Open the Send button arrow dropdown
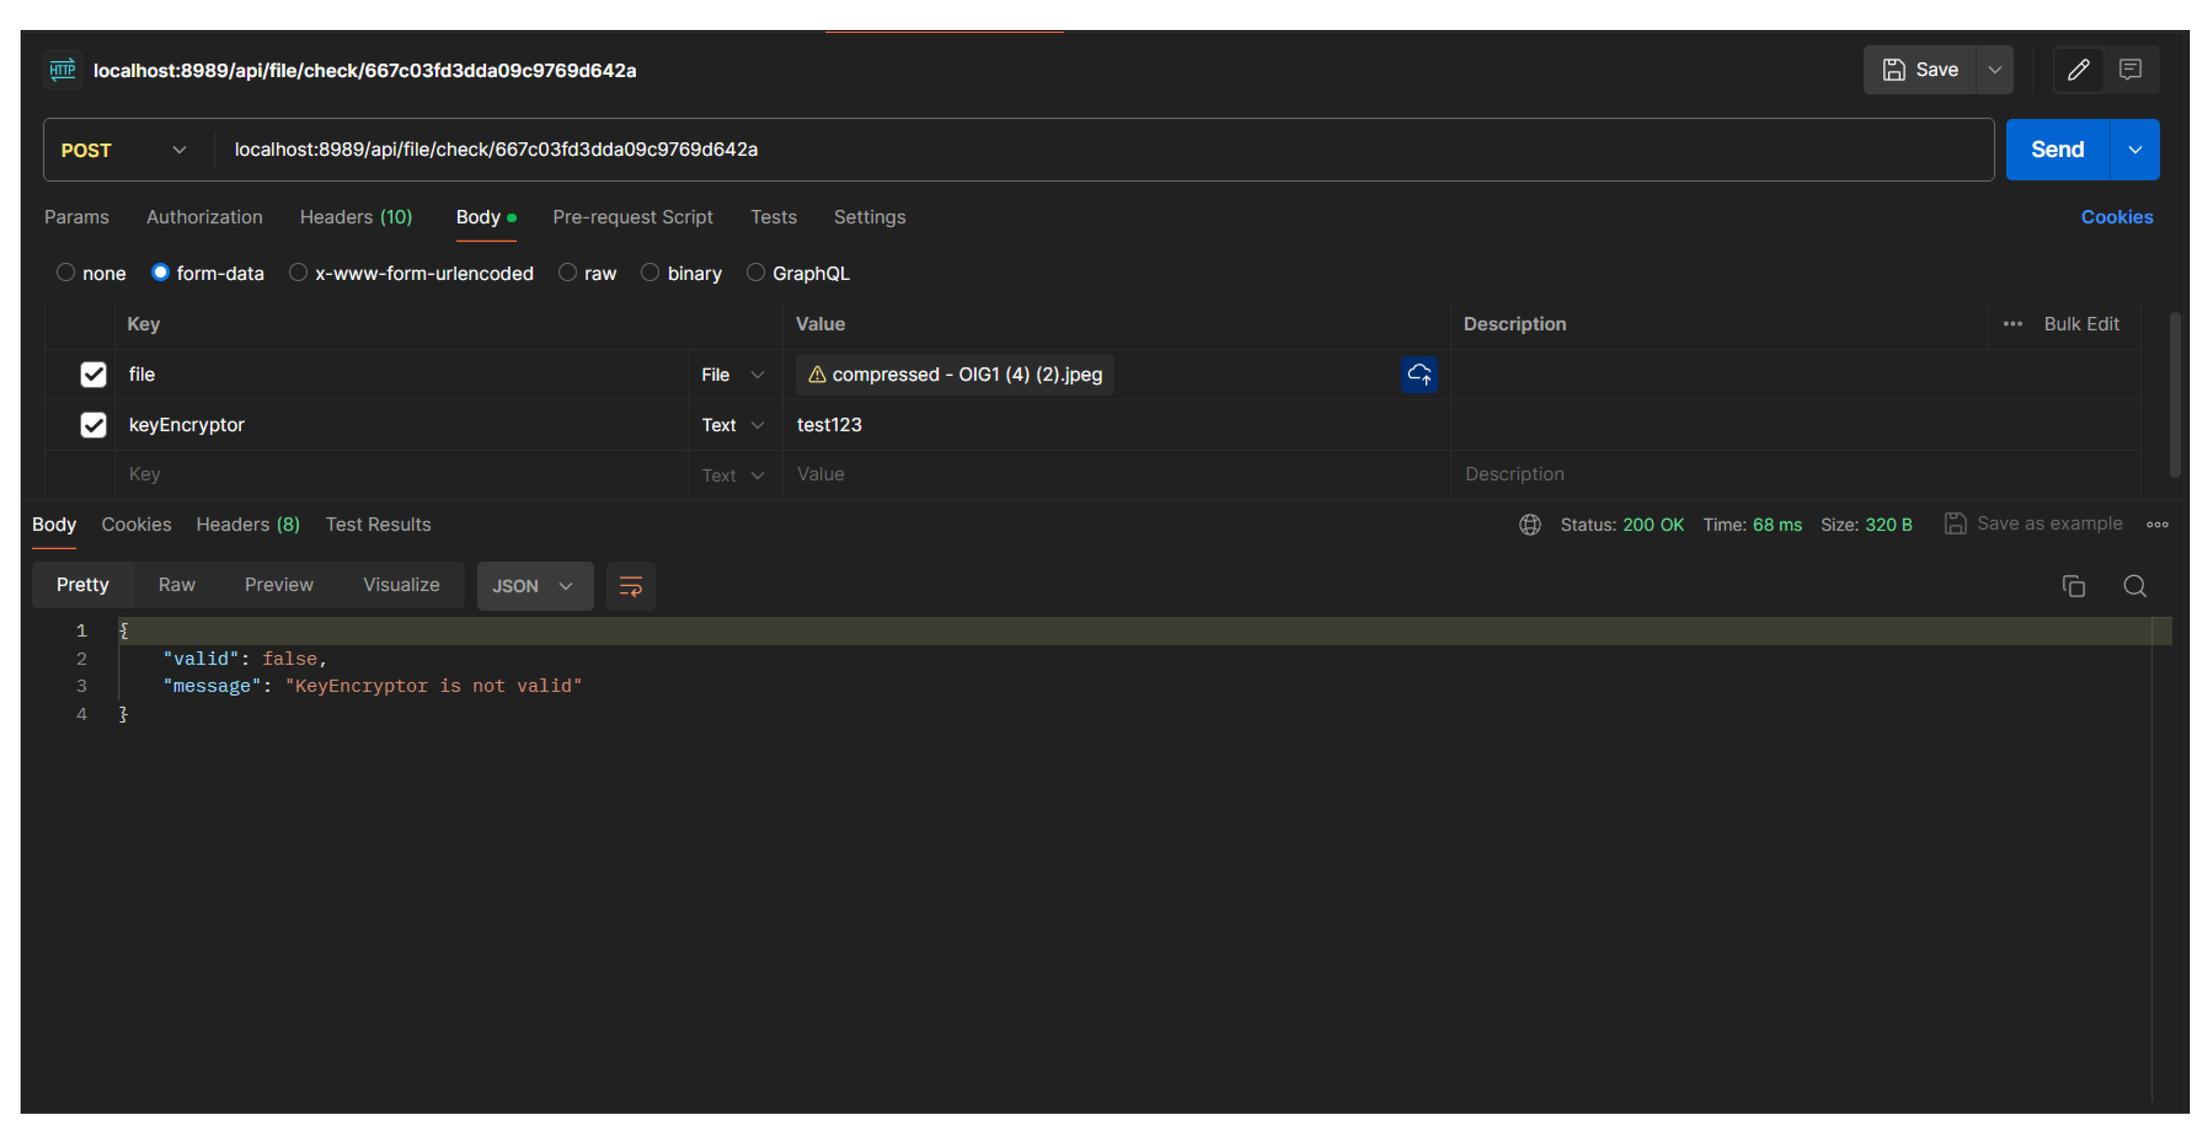 [x=2135, y=150]
